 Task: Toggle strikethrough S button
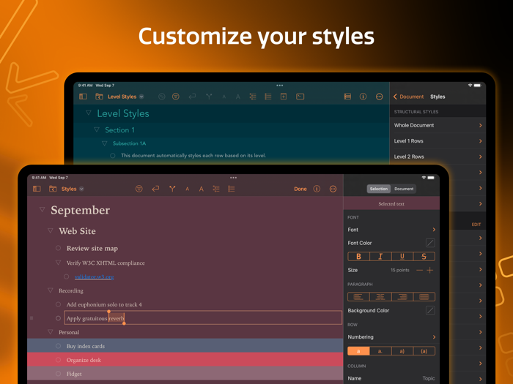pyautogui.click(x=424, y=256)
